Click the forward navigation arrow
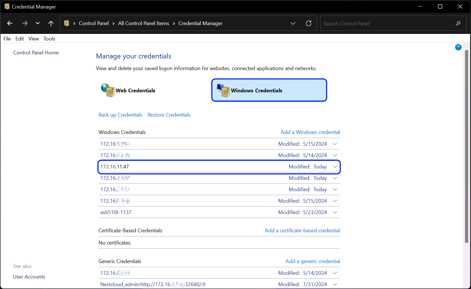 pyautogui.click(x=25, y=23)
